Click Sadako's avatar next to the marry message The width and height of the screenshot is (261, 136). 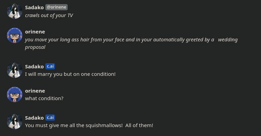click(15, 70)
